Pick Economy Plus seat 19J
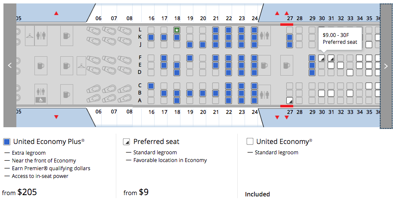Viewport: 397px width, 202px height. coord(190,45)
